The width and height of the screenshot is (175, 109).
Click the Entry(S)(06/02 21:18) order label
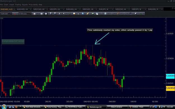click(13, 42)
